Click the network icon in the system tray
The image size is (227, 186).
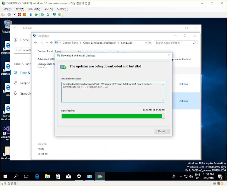pyautogui.click(x=186, y=176)
